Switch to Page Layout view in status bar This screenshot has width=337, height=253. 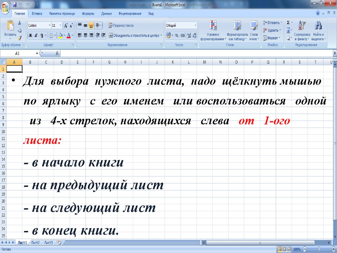[x=284, y=249]
